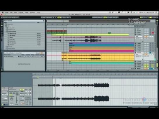This screenshot has height=119, width=159.
Task: Solo the track containing the purple clip
Action: coord(150,43)
